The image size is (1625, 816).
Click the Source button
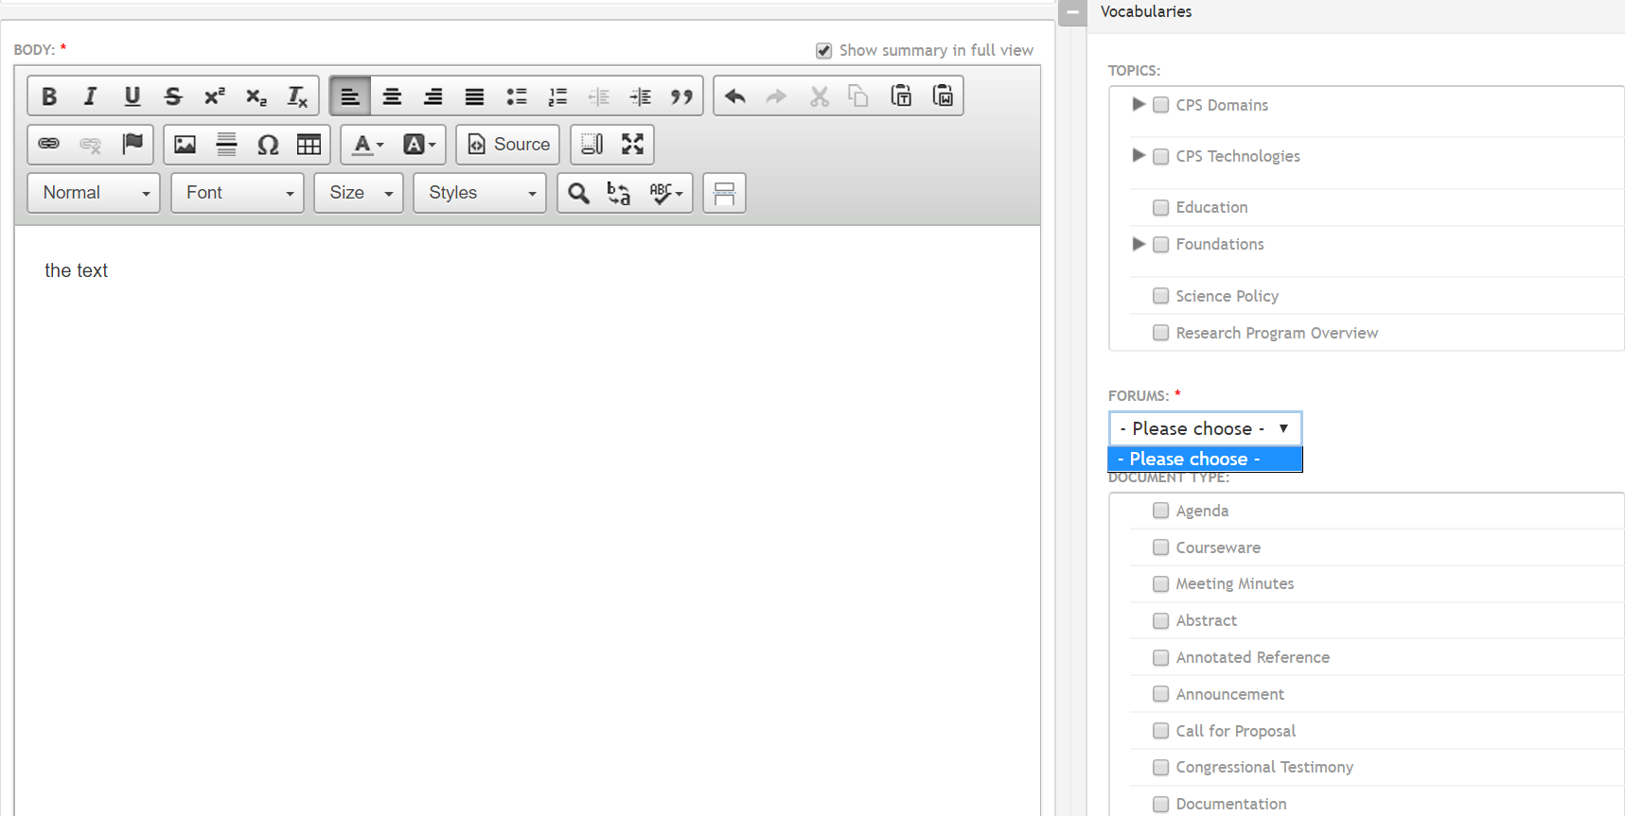pyautogui.click(x=508, y=145)
